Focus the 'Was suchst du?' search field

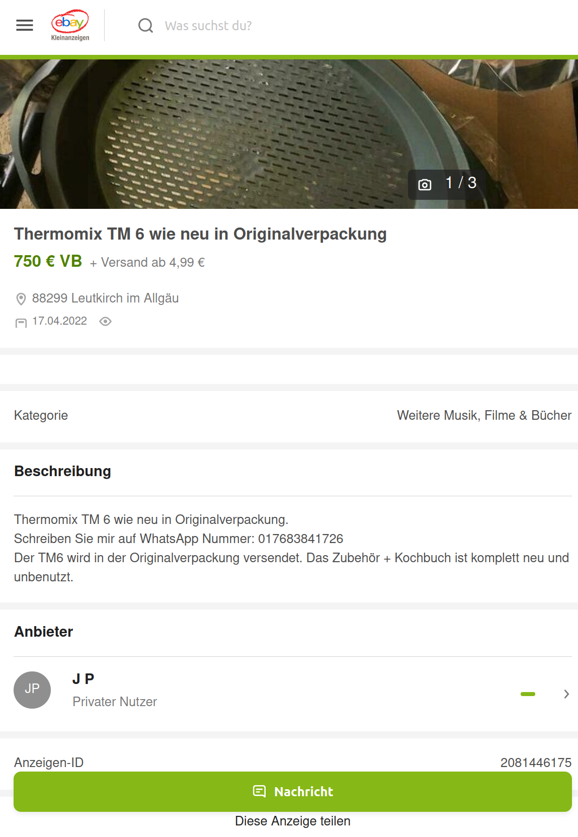[x=352, y=26]
